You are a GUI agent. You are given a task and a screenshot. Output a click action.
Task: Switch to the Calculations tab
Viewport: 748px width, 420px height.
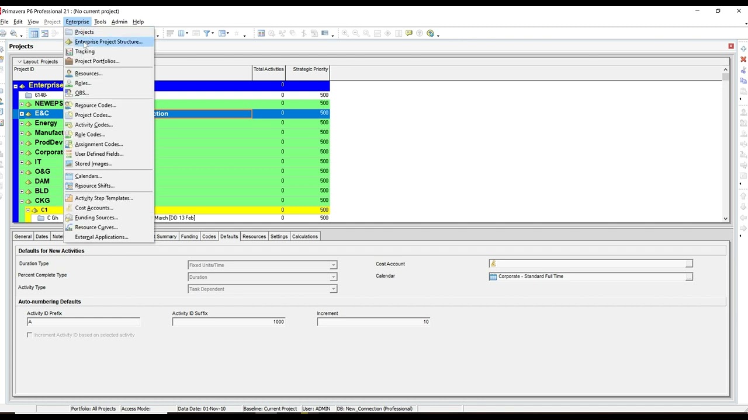coord(305,236)
